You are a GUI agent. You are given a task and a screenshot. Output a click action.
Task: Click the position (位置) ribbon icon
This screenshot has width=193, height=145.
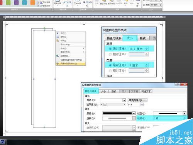(96, 3)
